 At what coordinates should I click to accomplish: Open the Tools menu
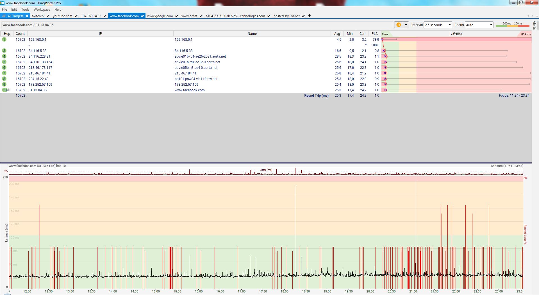[x=25, y=9]
